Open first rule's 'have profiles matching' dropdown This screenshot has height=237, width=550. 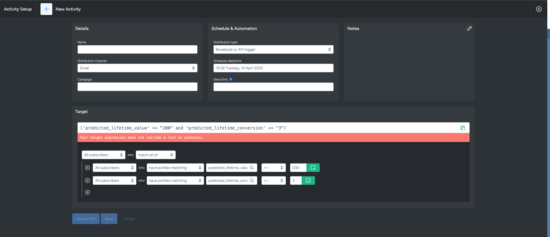click(175, 168)
